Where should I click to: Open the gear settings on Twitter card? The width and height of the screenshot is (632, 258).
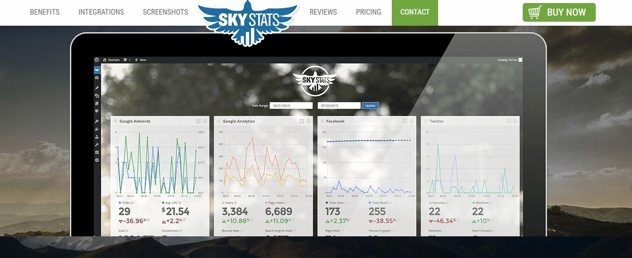click(515, 121)
